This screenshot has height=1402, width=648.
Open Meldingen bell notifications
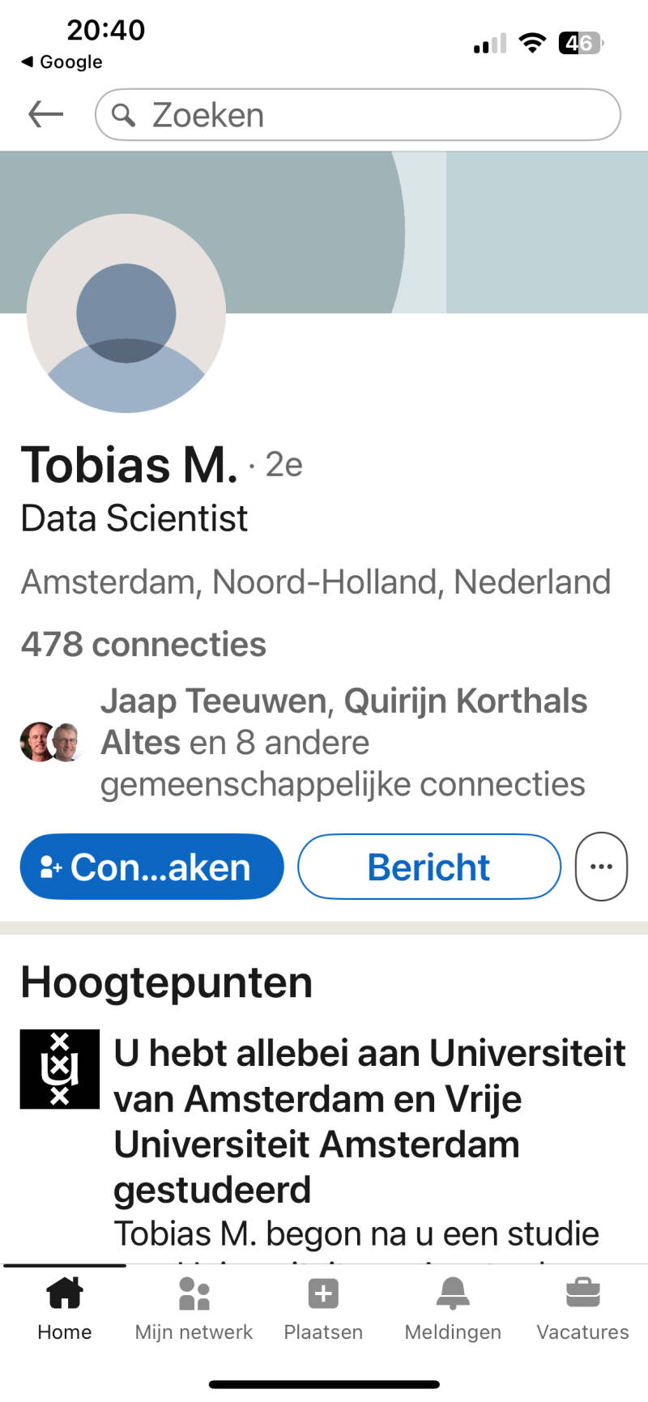[x=453, y=1293]
